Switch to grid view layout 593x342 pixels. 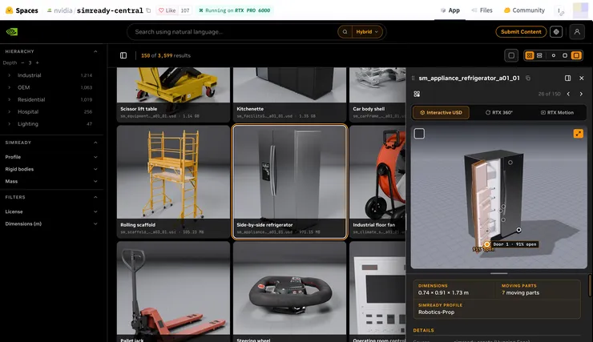530,55
